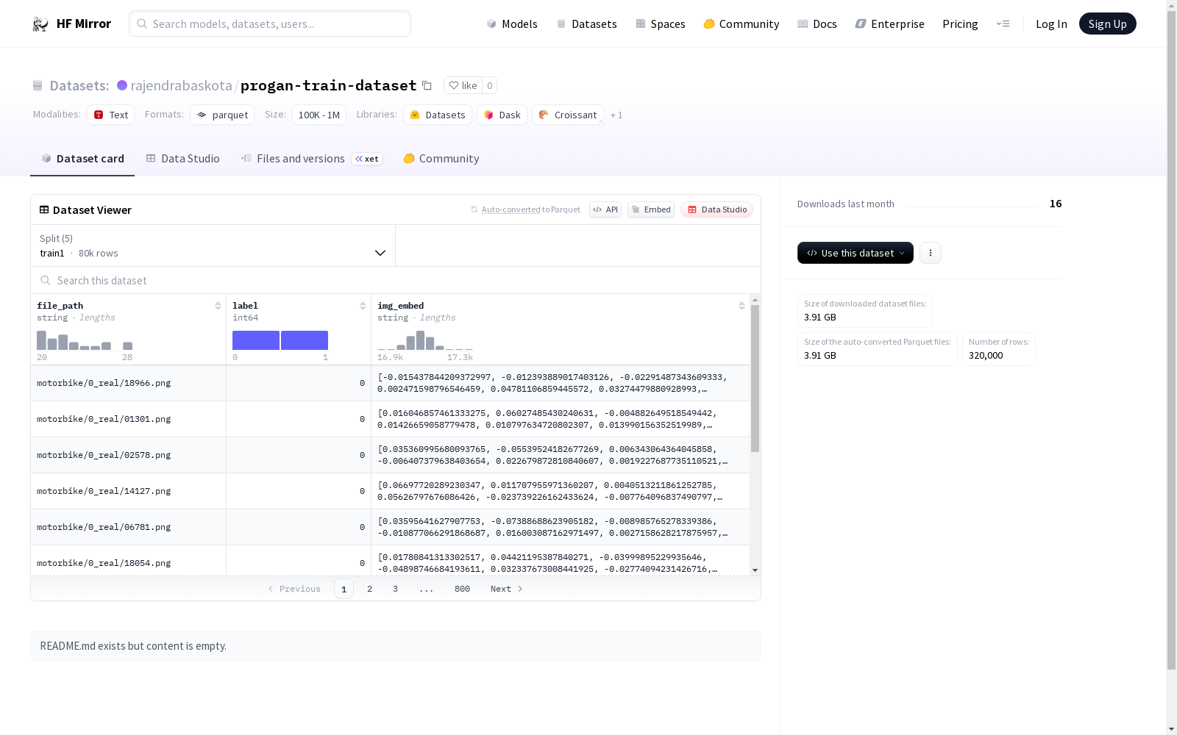Click the xet badge on Files tab
Viewport: 1177px width, 735px height.
pos(367,159)
